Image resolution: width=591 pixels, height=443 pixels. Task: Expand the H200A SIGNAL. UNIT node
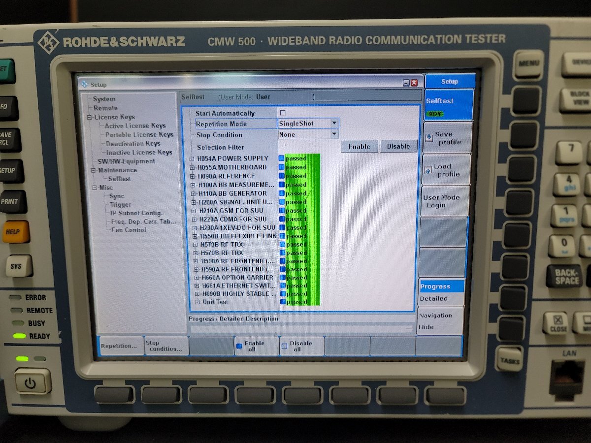(x=194, y=202)
